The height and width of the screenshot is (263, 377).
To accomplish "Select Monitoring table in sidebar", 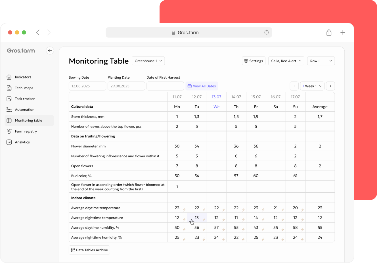I will (29, 120).
